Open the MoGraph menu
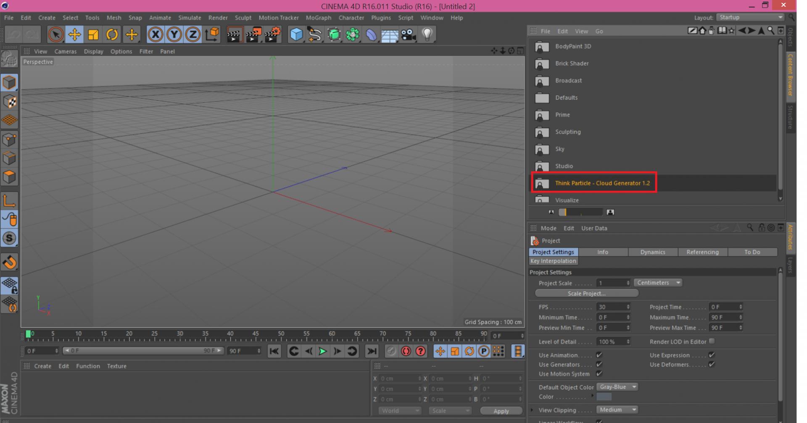Screen dimensions: 807x423 click(x=318, y=18)
